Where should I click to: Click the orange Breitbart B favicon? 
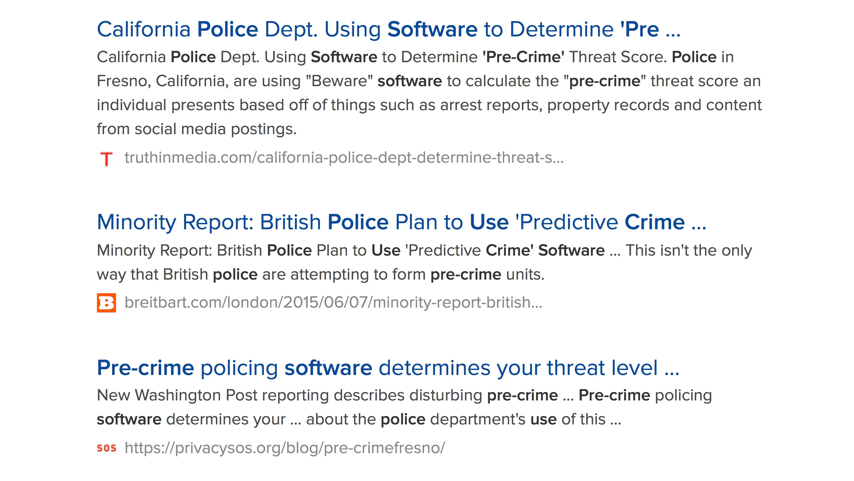106,303
